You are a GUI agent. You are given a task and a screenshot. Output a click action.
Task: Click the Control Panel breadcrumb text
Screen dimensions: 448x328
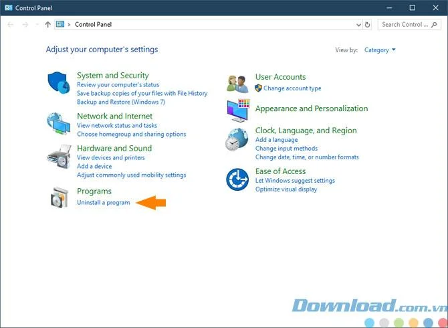tap(93, 25)
